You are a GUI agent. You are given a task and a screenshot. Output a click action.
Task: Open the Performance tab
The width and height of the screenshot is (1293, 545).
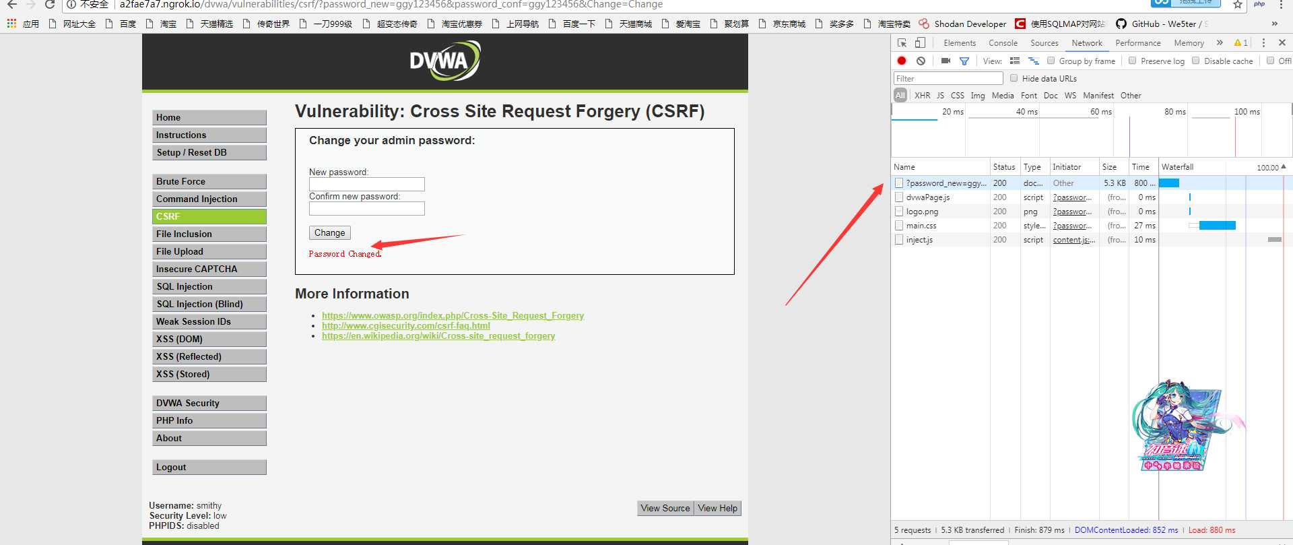coord(1138,43)
